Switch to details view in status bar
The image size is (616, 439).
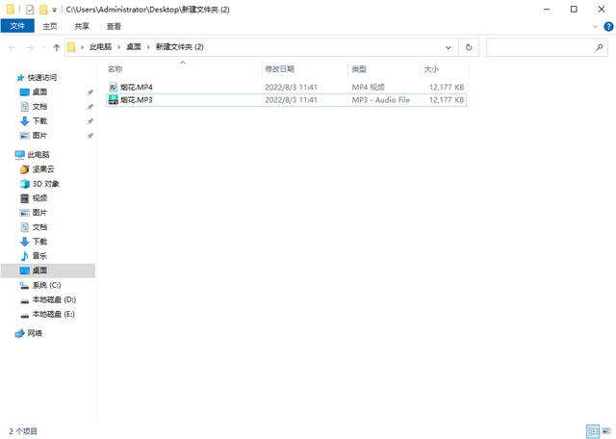point(593,431)
